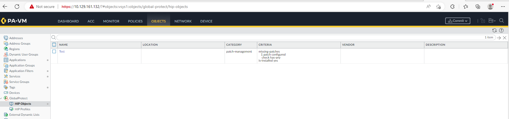Click the browser back arrow
The image size is (509, 119).
tap(5, 7)
